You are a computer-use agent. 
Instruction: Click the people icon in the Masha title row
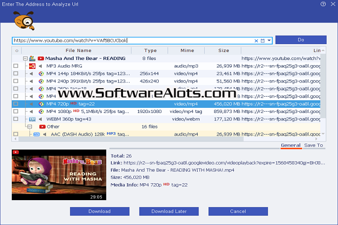pyautogui.click(x=32, y=58)
